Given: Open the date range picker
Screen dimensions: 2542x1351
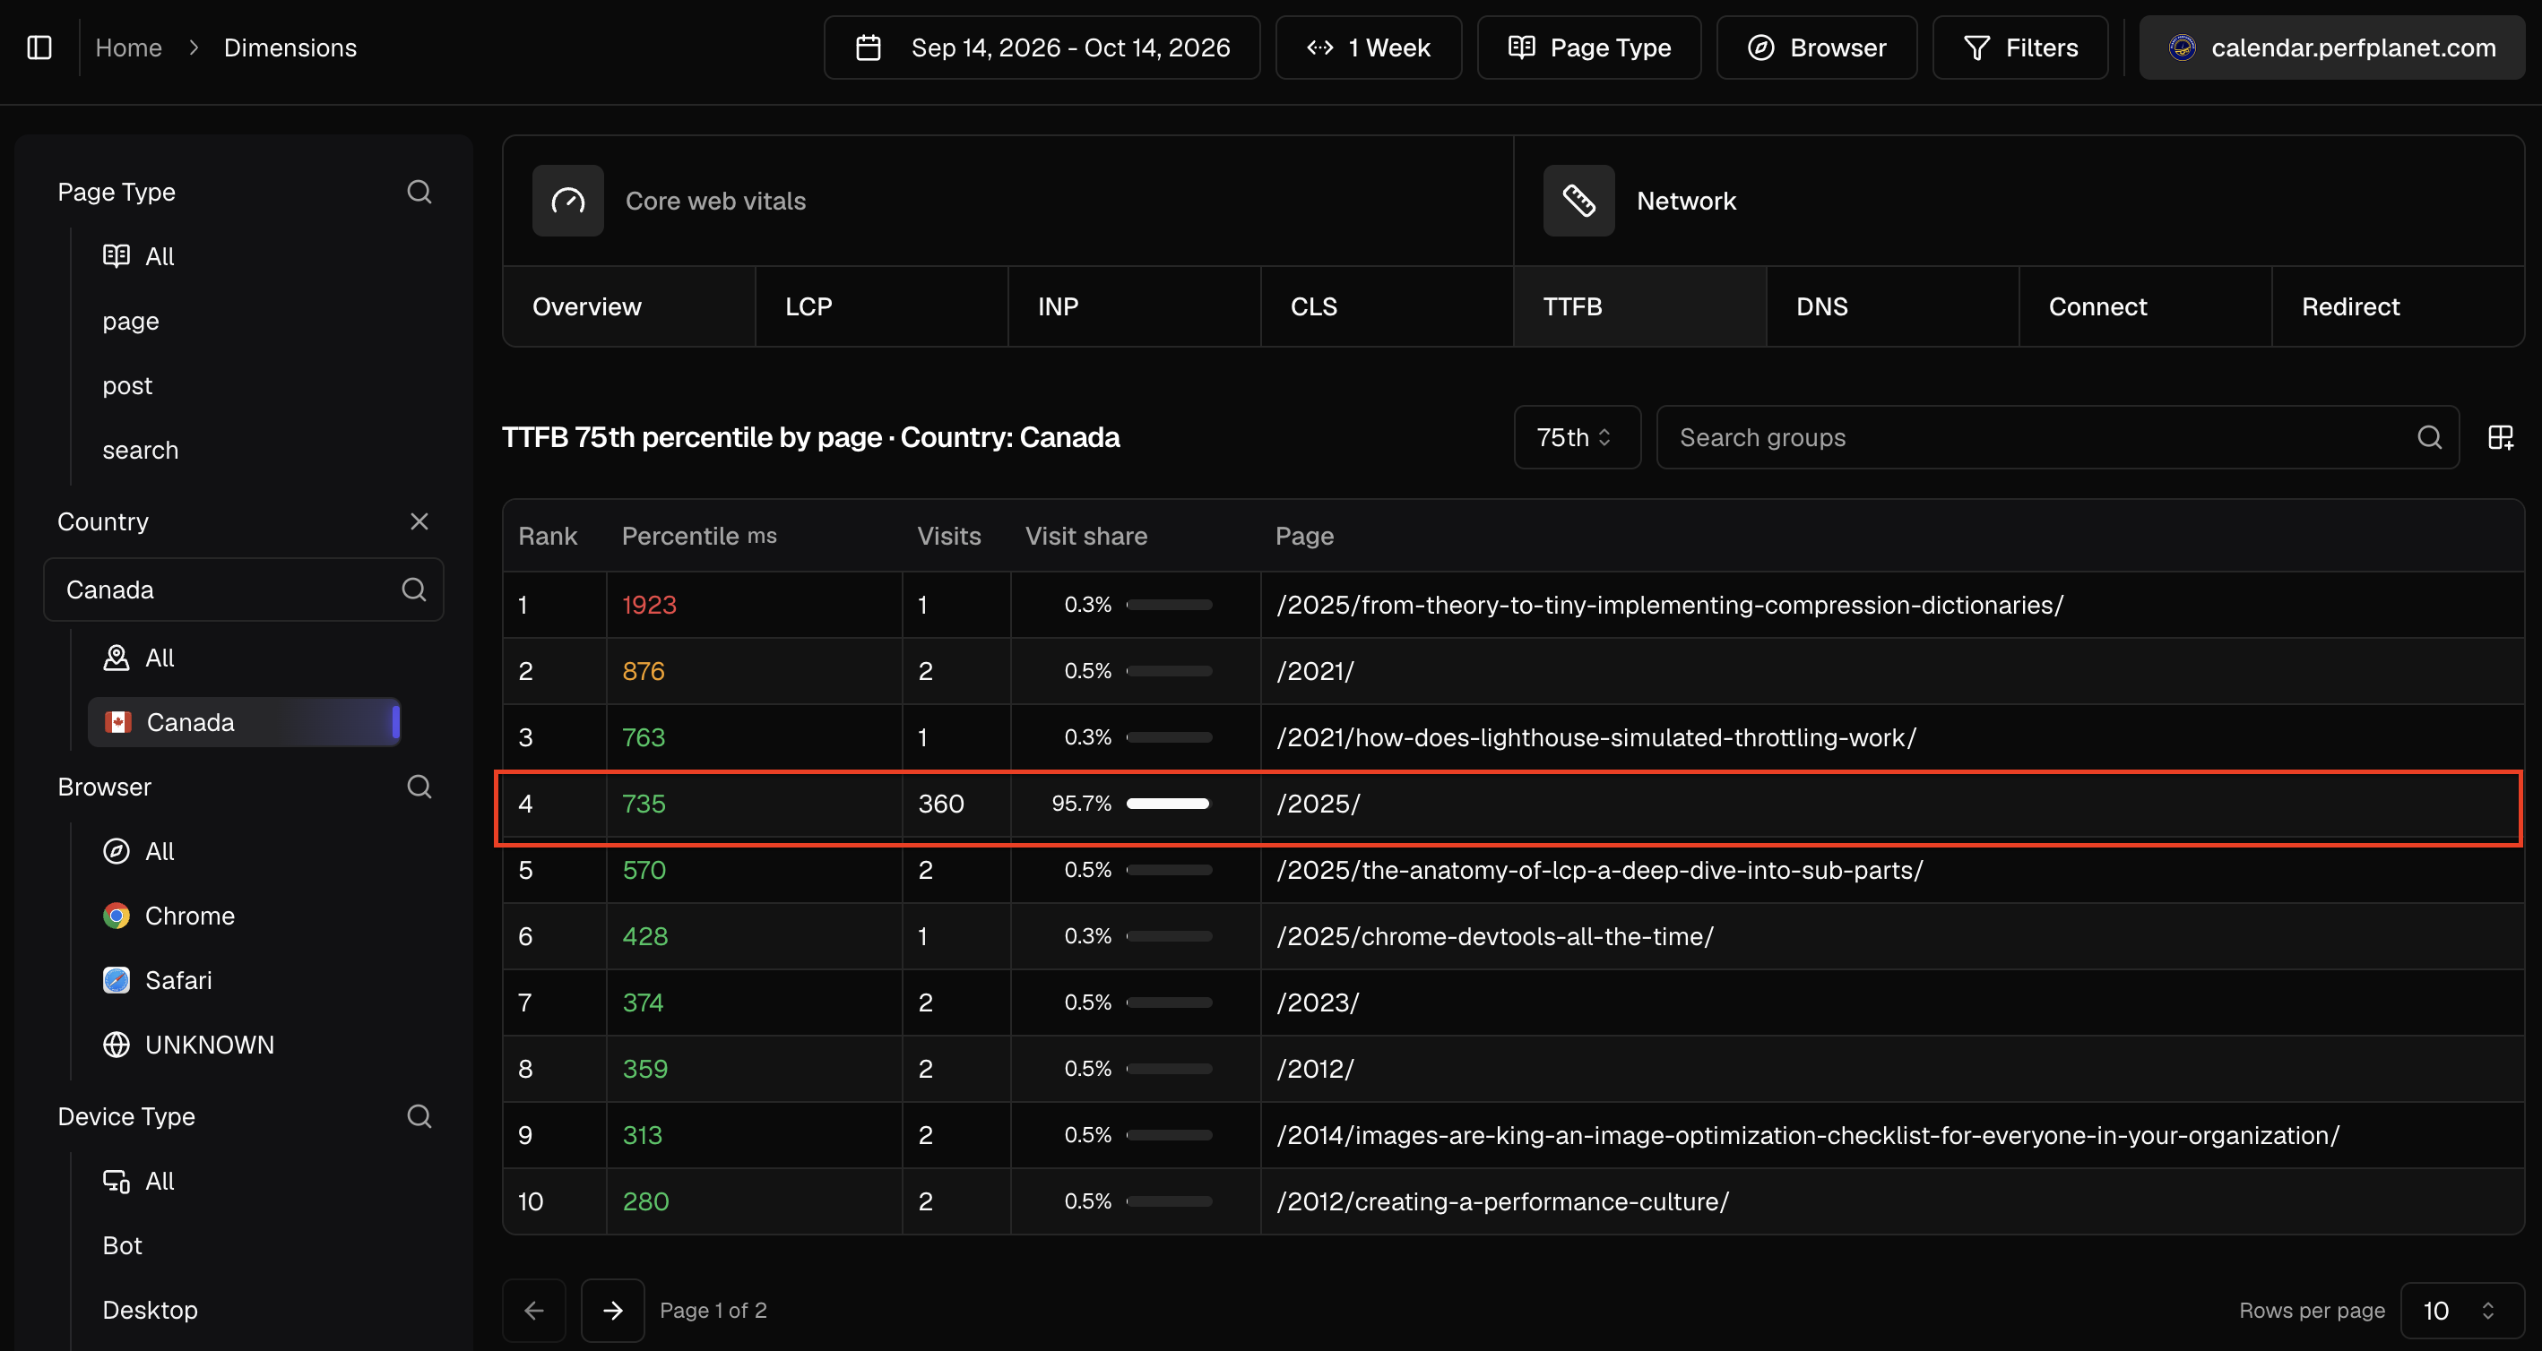Looking at the screenshot, I should click(x=1042, y=47).
